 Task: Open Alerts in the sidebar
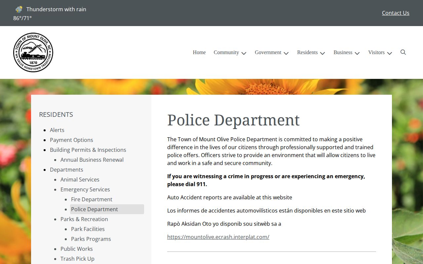click(x=57, y=130)
